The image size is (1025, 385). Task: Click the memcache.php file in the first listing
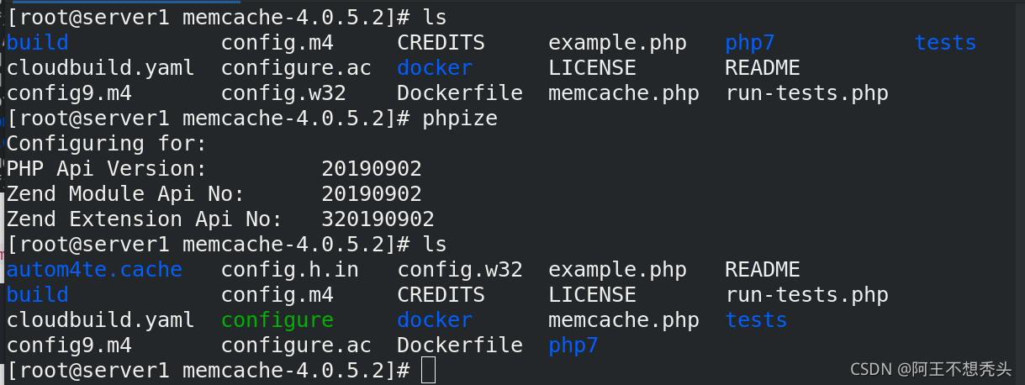point(624,93)
